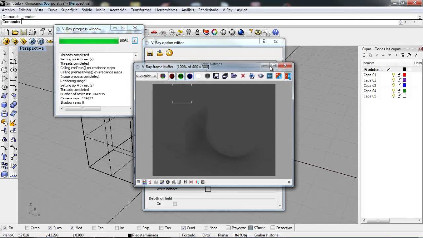Click the blue render sphere icon in toolbar

point(241,32)
